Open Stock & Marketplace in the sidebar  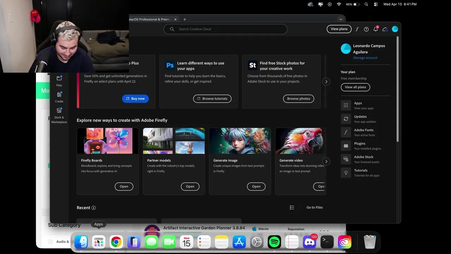59,116
